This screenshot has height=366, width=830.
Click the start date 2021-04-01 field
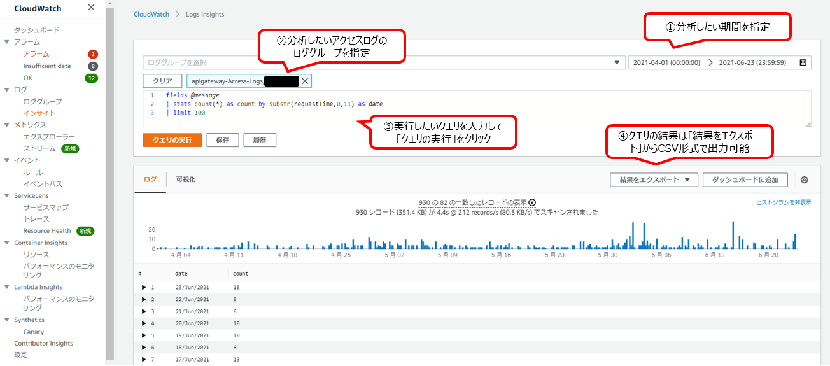667,63
